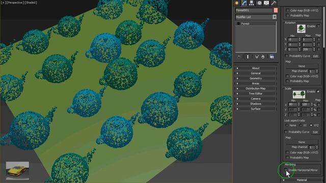Click Remove Modifier trash icon
The image size is (326, 183).
263,56
